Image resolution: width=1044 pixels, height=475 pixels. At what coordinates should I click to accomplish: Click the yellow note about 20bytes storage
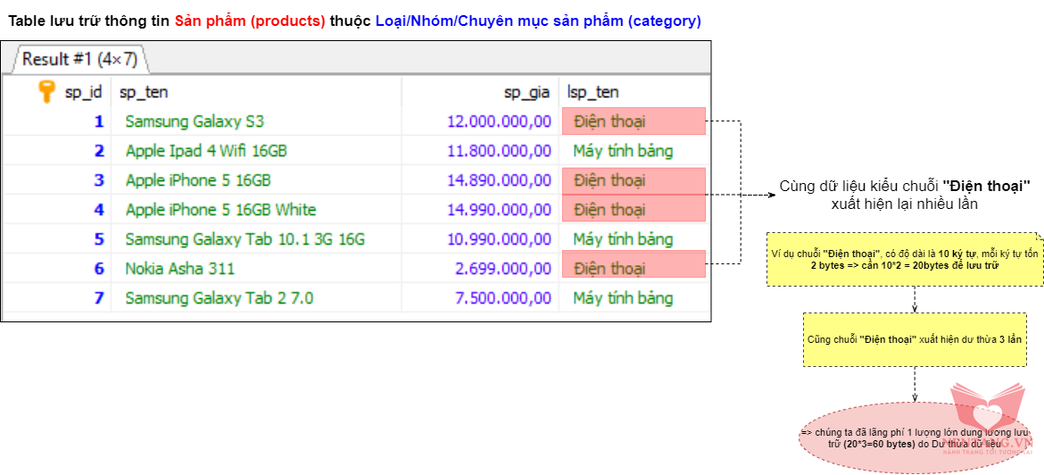pyautogui.click(x=904, y=259)
